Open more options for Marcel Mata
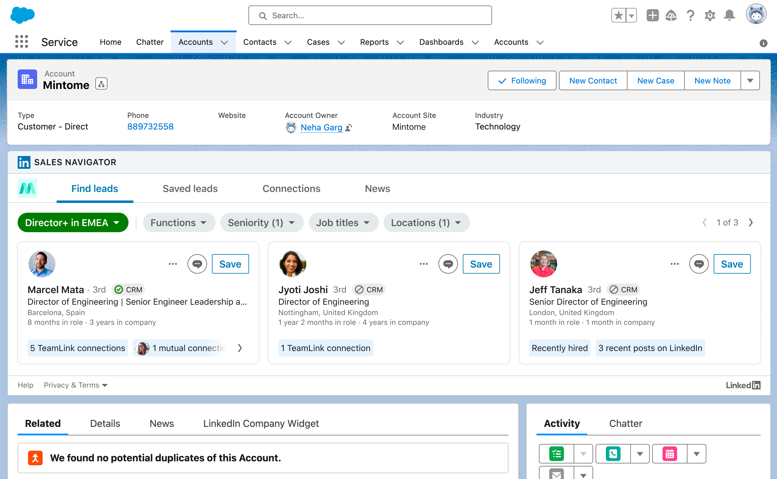 point(173,264)
